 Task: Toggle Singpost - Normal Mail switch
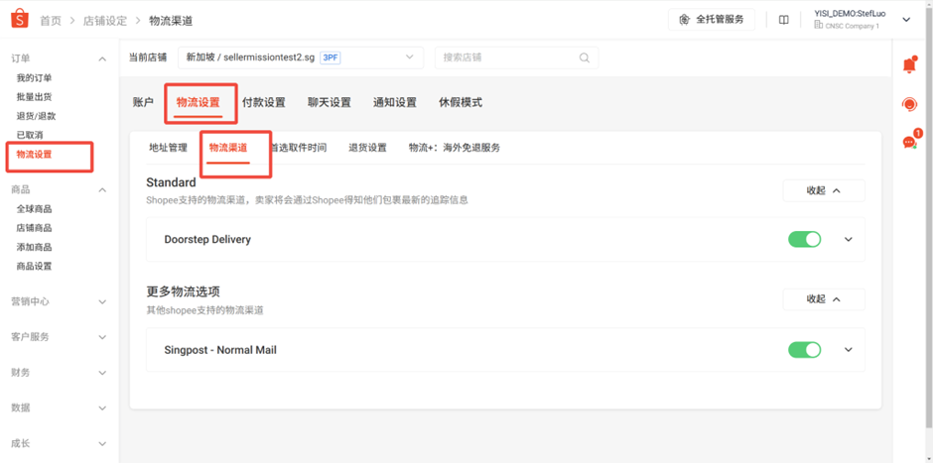pos(805,349)
